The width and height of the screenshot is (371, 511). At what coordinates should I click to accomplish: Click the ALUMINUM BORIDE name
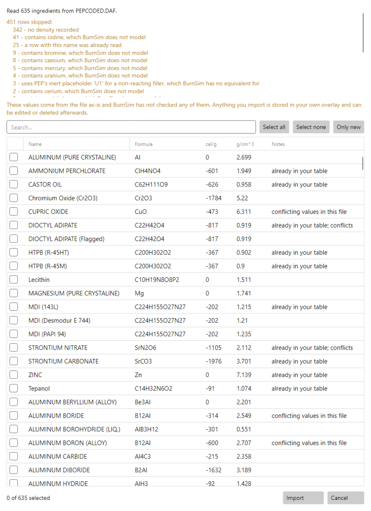[56, 415]
